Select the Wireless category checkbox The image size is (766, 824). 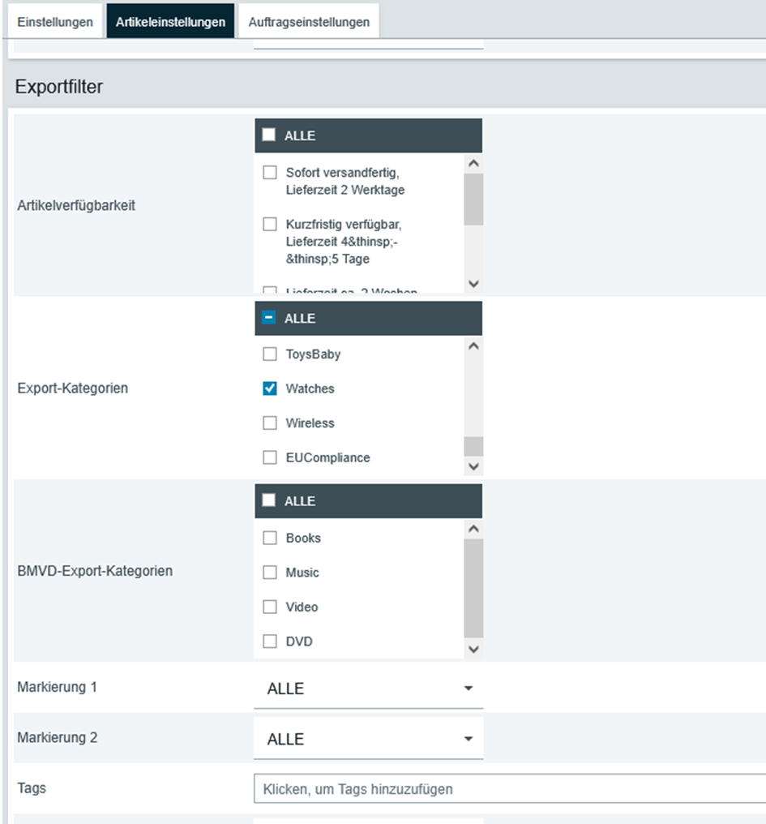(270, 423)
